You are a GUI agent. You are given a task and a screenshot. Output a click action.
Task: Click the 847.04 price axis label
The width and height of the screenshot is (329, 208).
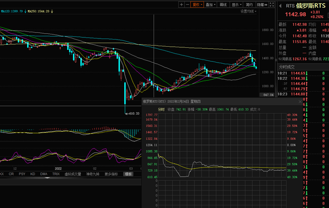pyautogui.click(x=268, y=95)
